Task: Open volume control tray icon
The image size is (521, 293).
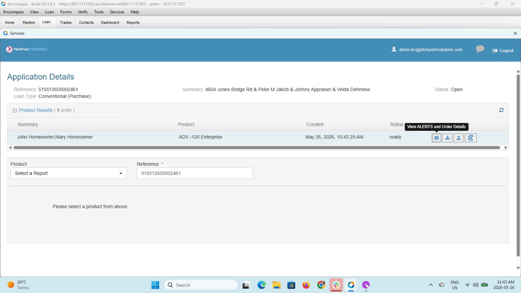Action: [x=475, y=285]
